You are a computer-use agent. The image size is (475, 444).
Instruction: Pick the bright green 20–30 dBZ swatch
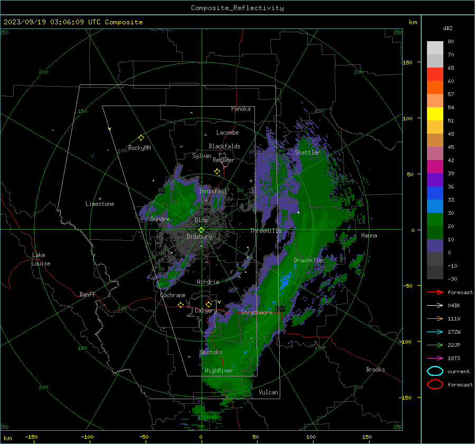435,220
